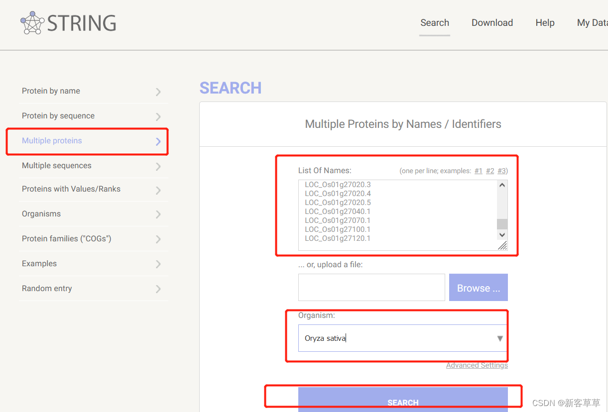Click the names list scrollbar thumb
Image resolution: width=608 pixels, height=412 pixels.
(x=502, y=224)
